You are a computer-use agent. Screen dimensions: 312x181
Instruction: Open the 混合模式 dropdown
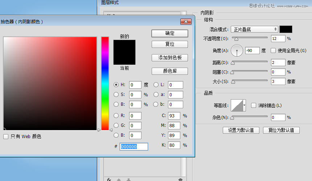[x=254, y=29]
